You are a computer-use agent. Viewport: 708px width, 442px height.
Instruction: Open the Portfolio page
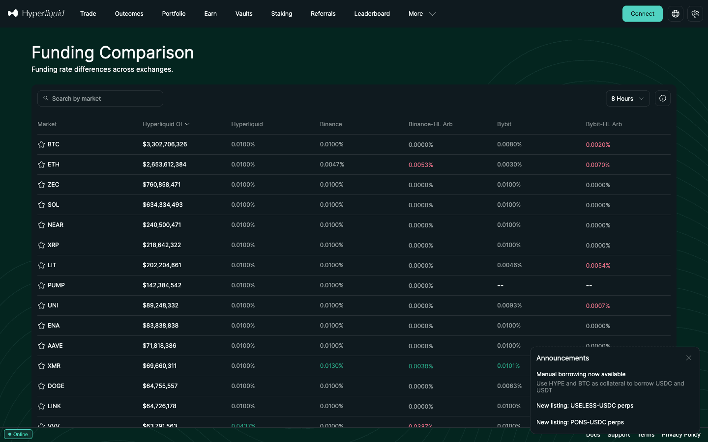click(174, 14)
